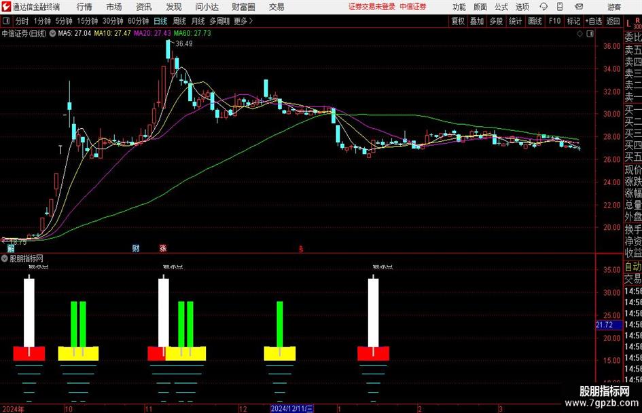Open the 发现 menu
The height and width of the screenshot is (413, 642).
[x=174, y=7]
